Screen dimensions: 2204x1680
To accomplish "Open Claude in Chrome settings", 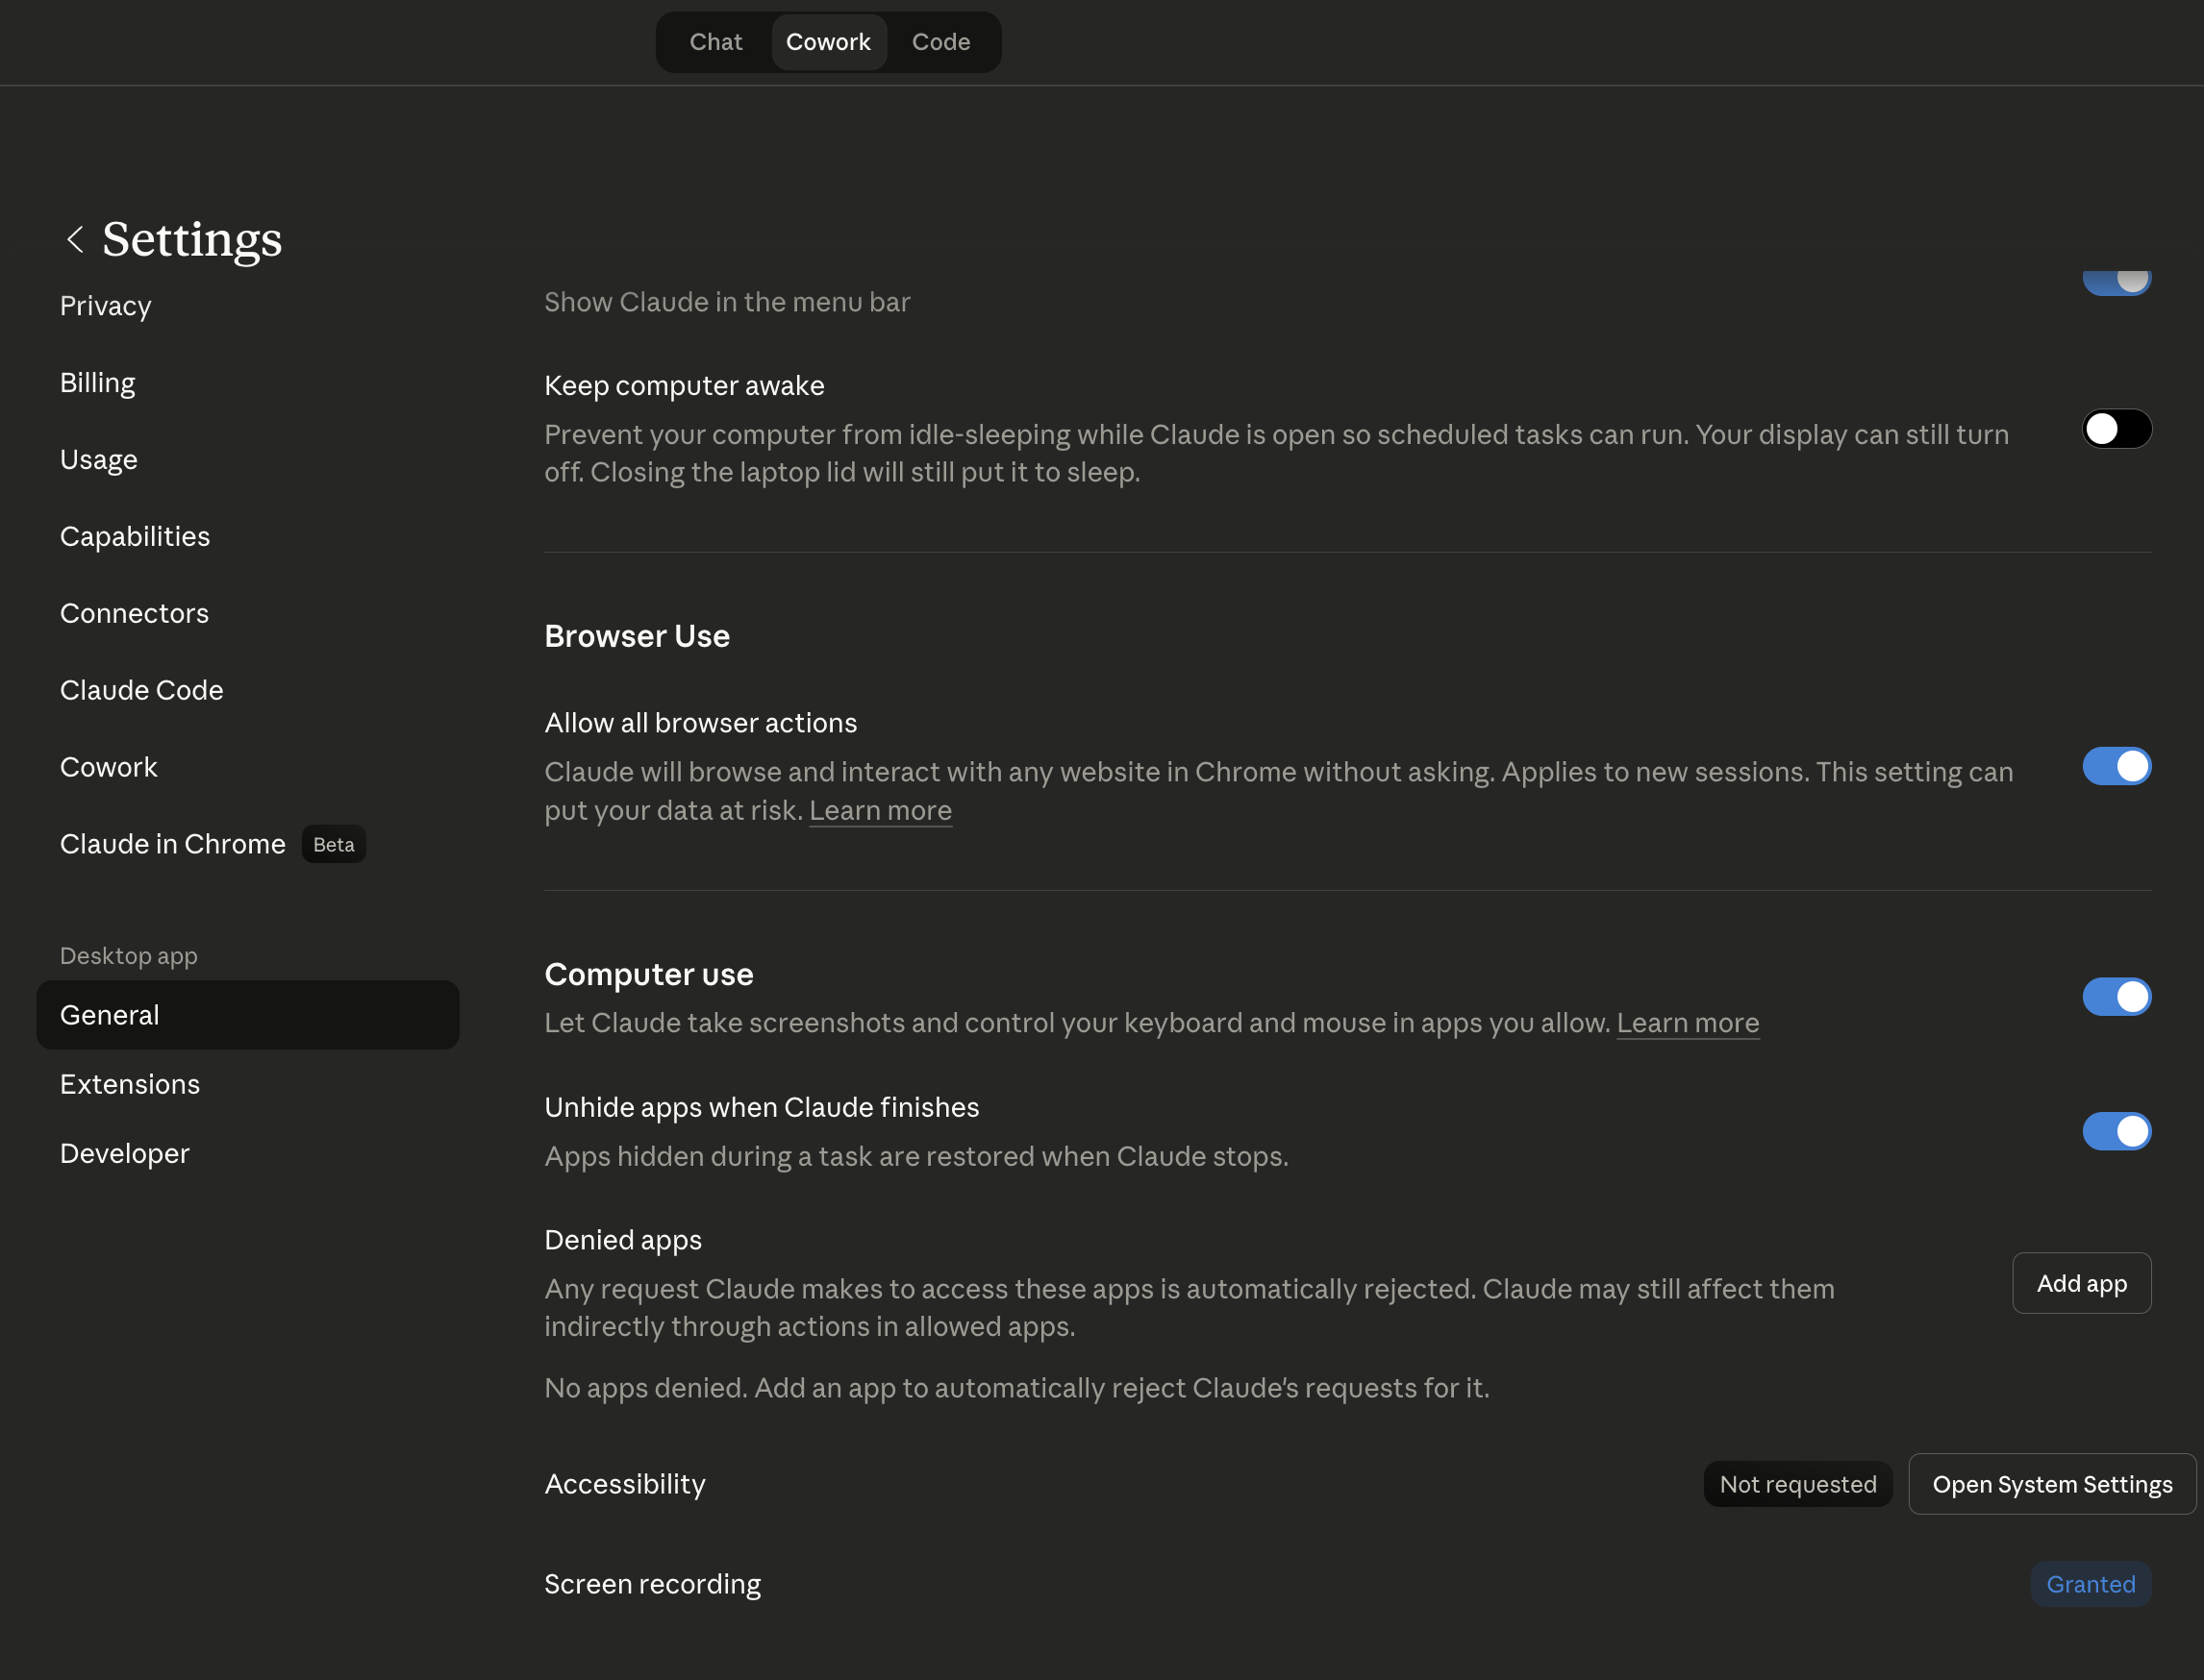I will tap(172, 845).
